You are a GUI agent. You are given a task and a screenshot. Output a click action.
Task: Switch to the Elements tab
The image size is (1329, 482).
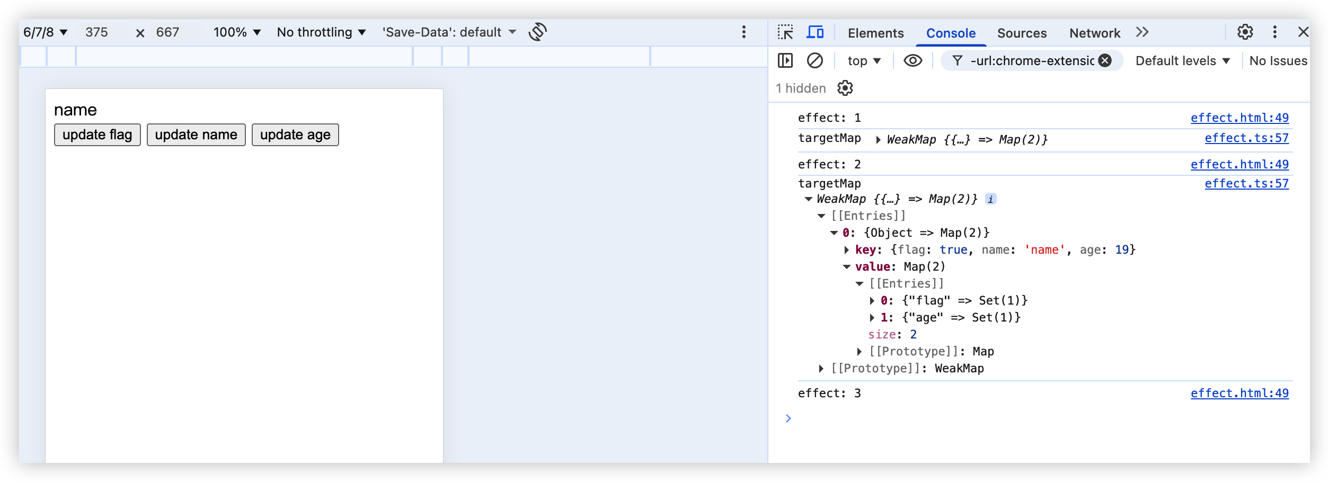(875, 33)
